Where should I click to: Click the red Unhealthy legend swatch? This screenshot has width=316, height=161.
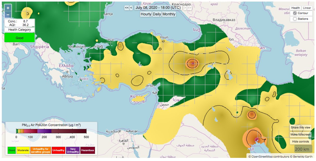point(58,150)
